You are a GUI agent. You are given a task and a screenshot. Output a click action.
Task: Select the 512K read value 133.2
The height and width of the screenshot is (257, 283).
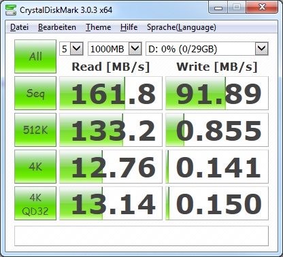click(x=111, y=130)
